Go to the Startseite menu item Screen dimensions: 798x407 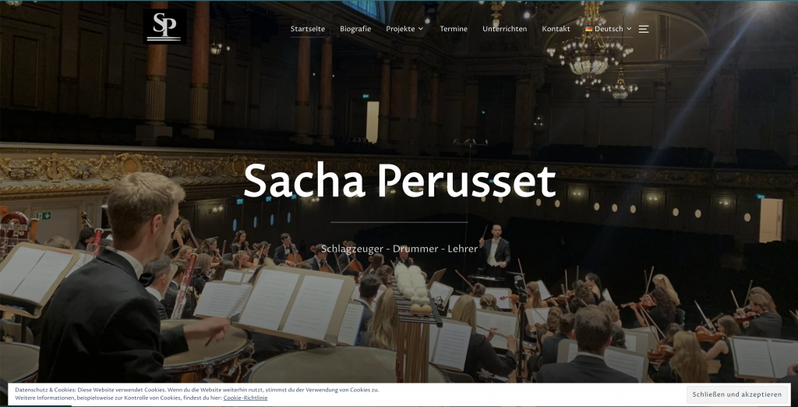tap(307, 29)
